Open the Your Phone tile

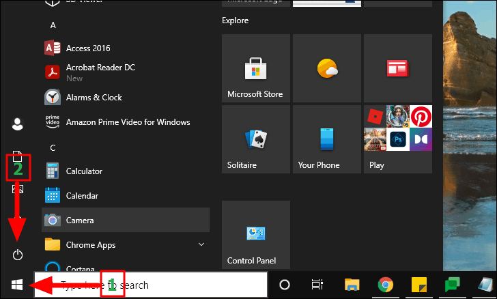pos(327,139)
